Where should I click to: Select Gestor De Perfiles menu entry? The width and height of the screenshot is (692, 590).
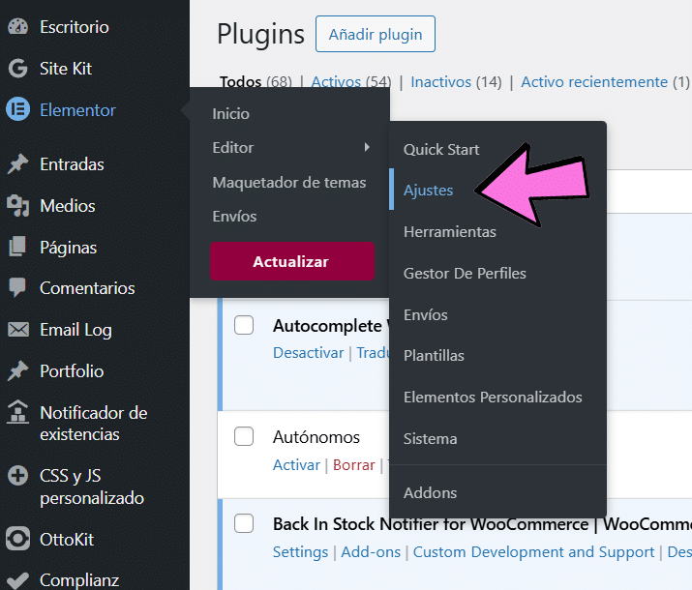tap(465, 273)
